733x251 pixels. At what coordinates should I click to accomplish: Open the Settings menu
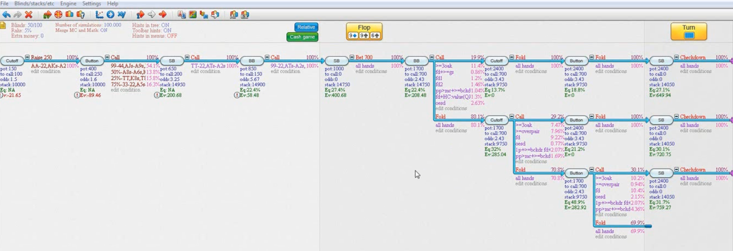click(92, 3)
